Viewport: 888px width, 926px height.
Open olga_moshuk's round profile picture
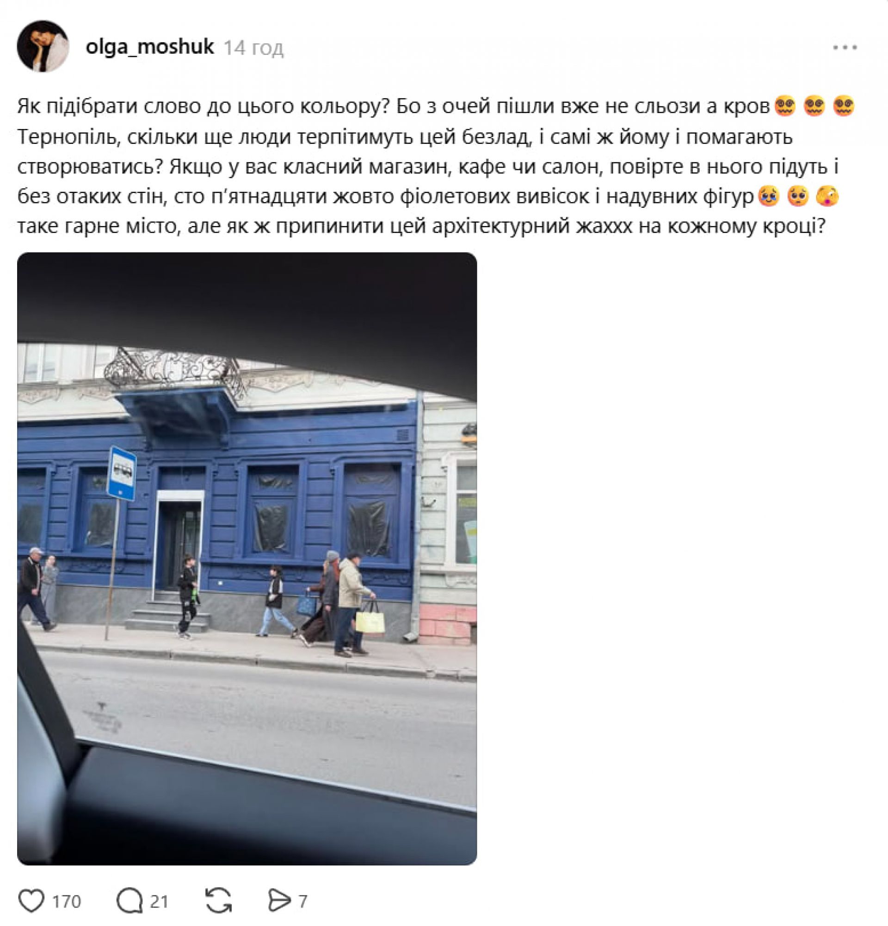[x=43, y=46]
